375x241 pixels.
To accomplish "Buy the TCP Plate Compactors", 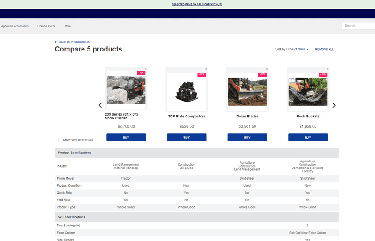I will pos(187,138).
